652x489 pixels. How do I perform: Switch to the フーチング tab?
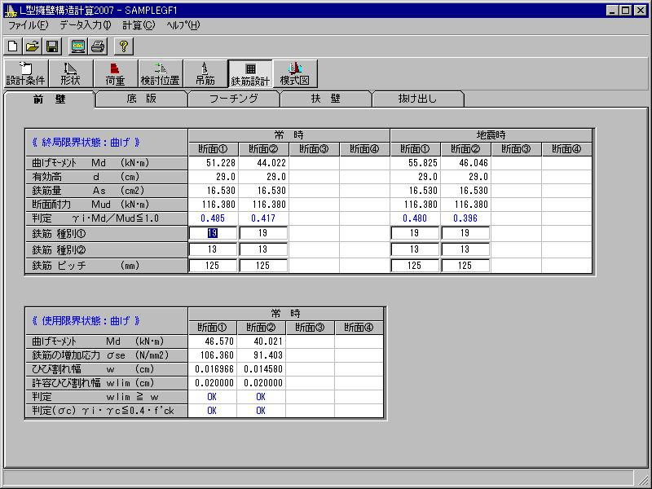tap(233, 99)
